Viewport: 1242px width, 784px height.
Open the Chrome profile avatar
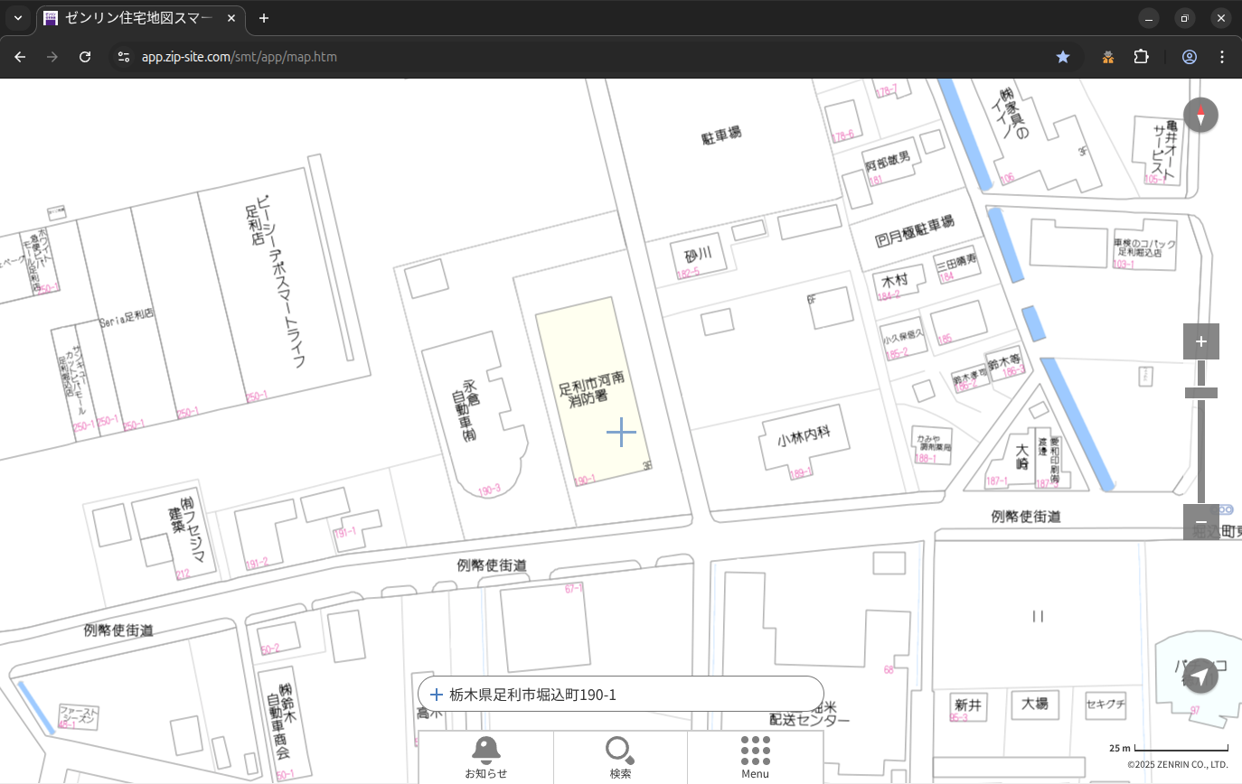[x=1189, y=57]
